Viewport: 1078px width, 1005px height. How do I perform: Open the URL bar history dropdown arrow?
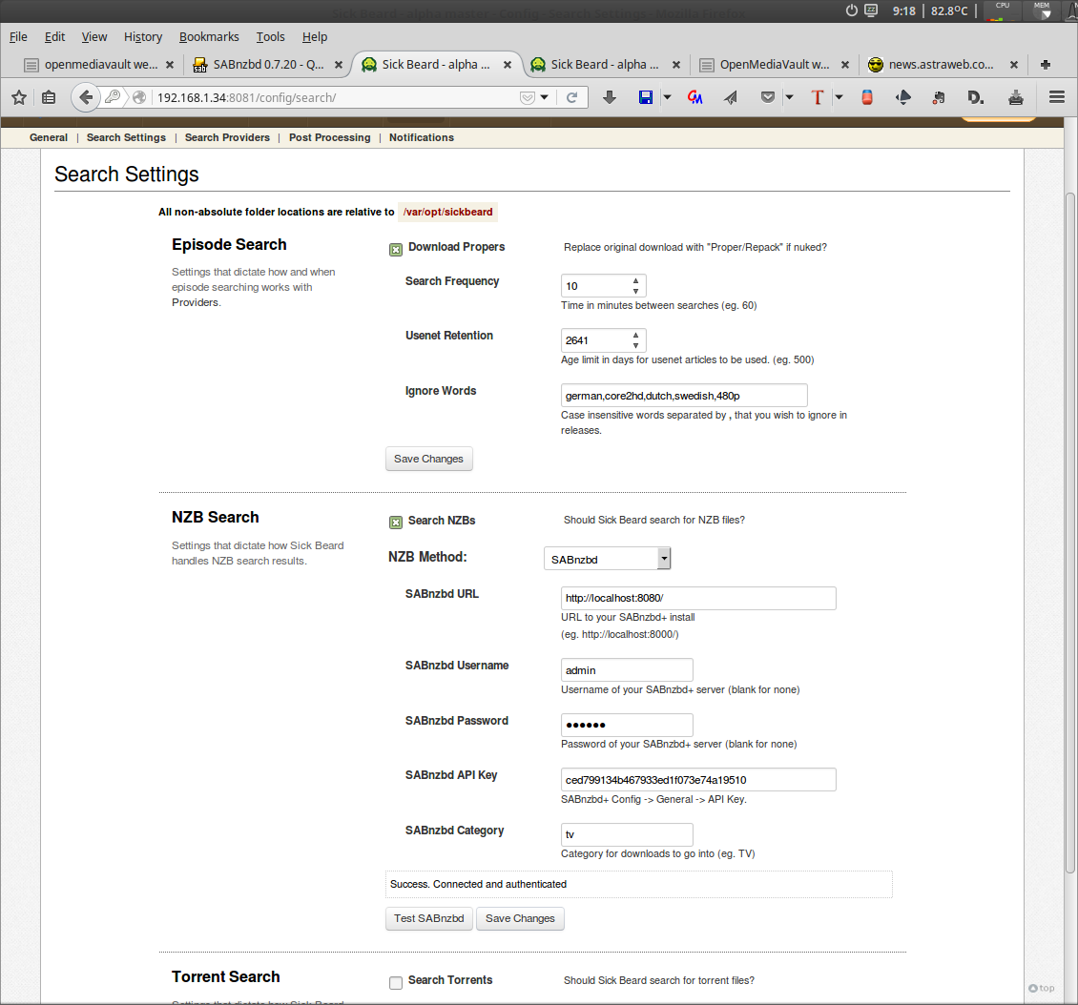coord(545,97)
